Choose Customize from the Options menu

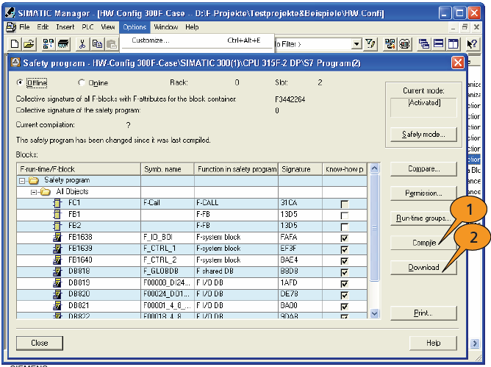tap(196, 40)
